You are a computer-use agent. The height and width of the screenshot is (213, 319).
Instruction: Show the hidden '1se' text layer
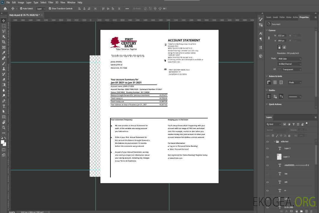(x=268, y=174)
